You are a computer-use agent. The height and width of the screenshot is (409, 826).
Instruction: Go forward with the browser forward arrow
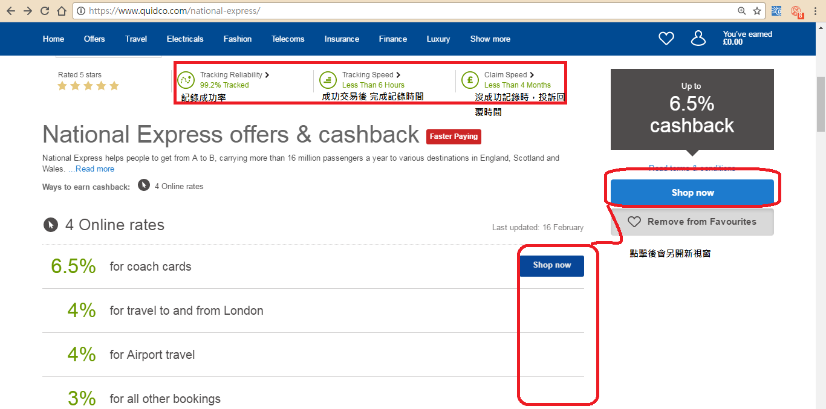pyautogui.click(x=28, y=11)
